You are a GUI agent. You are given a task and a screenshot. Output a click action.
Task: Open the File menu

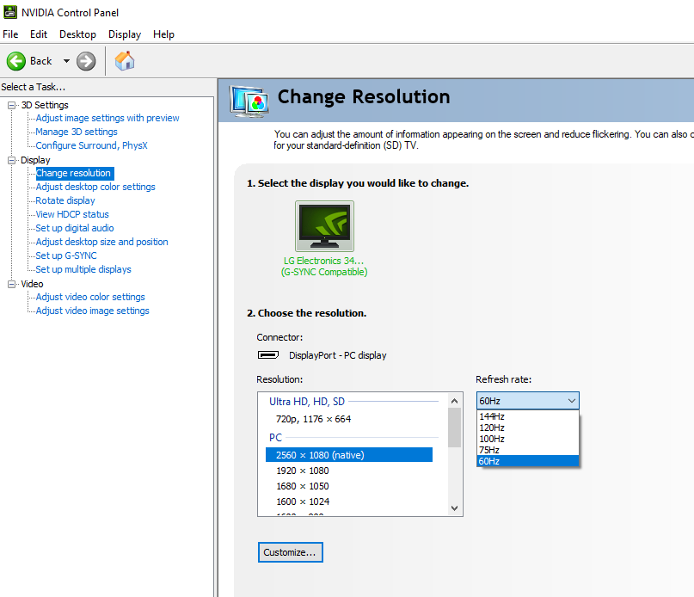(10, 34)
